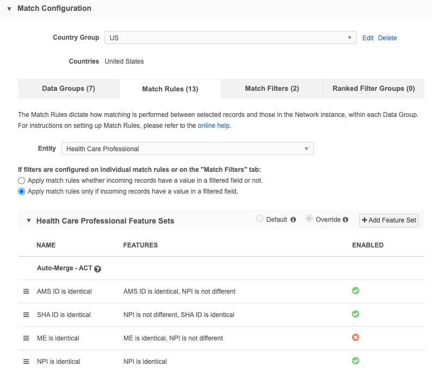This screenshot has width=432, height=372.
Task: Open the online help link
Action: click(214, 126)
